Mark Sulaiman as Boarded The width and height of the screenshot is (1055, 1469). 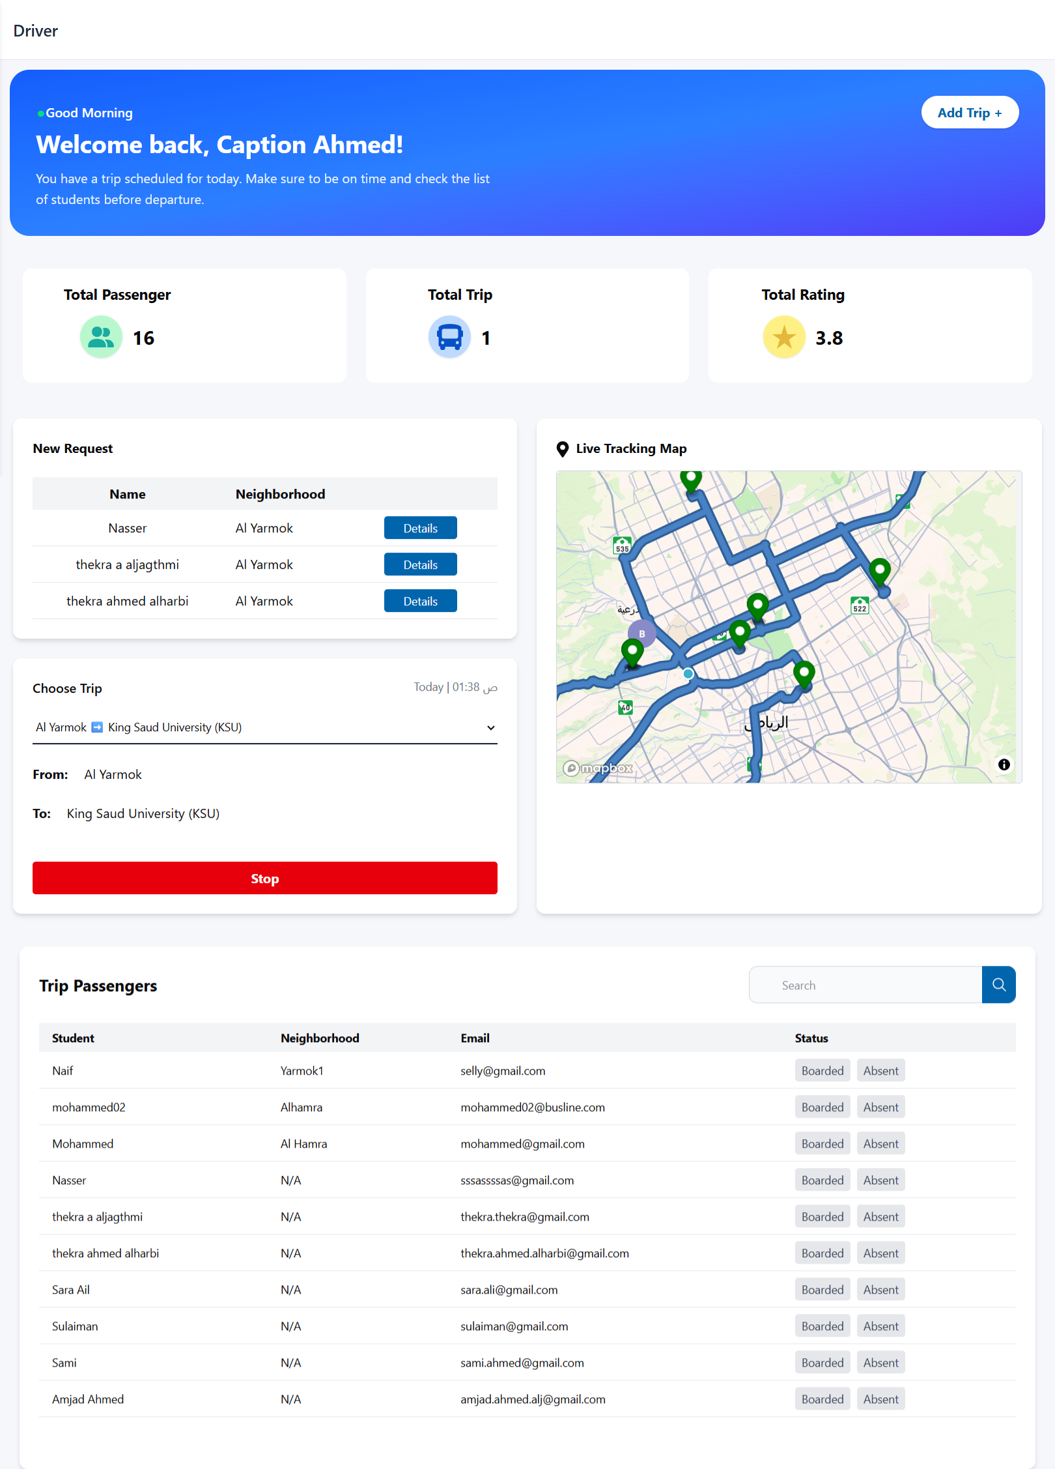[822, 1326]
